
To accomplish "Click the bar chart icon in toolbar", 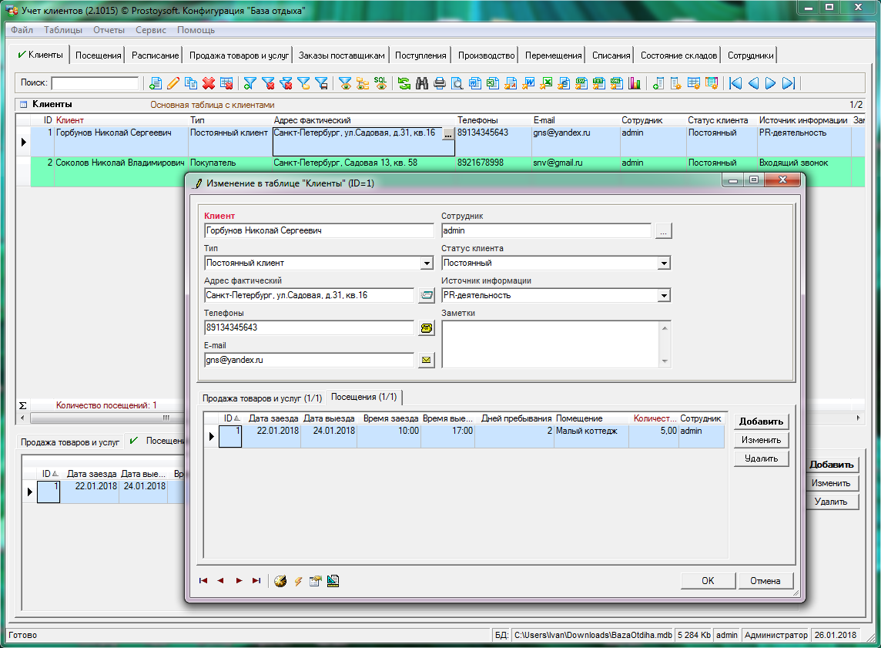I will pos(635,83).
